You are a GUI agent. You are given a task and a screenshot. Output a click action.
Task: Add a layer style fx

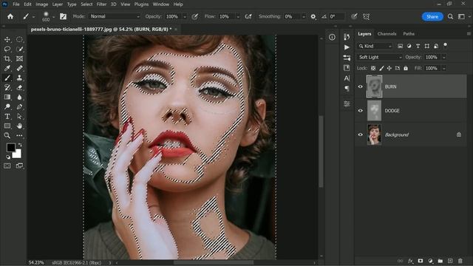(410, 261)
